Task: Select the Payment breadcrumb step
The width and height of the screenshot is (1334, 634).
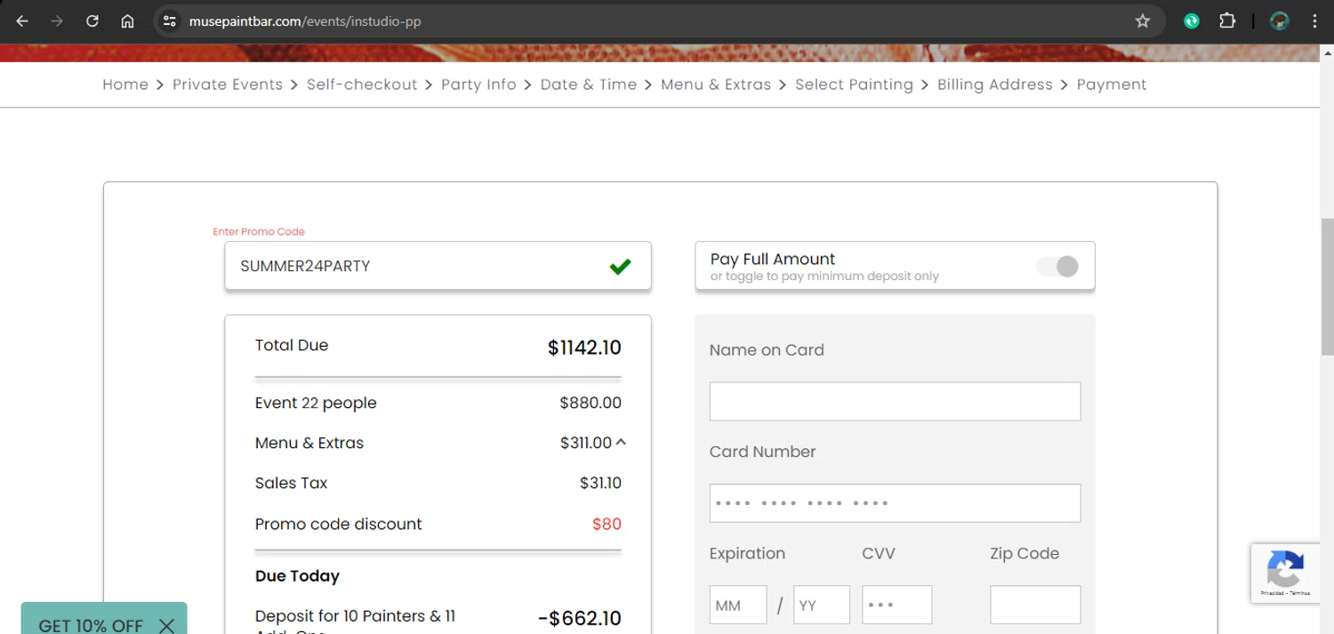Action: (x=1112, y=84)
